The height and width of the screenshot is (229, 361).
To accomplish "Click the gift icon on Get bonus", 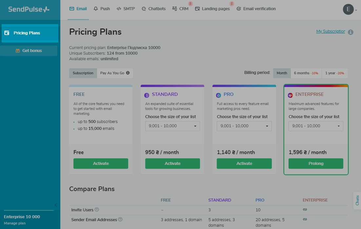I will pos(18,50).
